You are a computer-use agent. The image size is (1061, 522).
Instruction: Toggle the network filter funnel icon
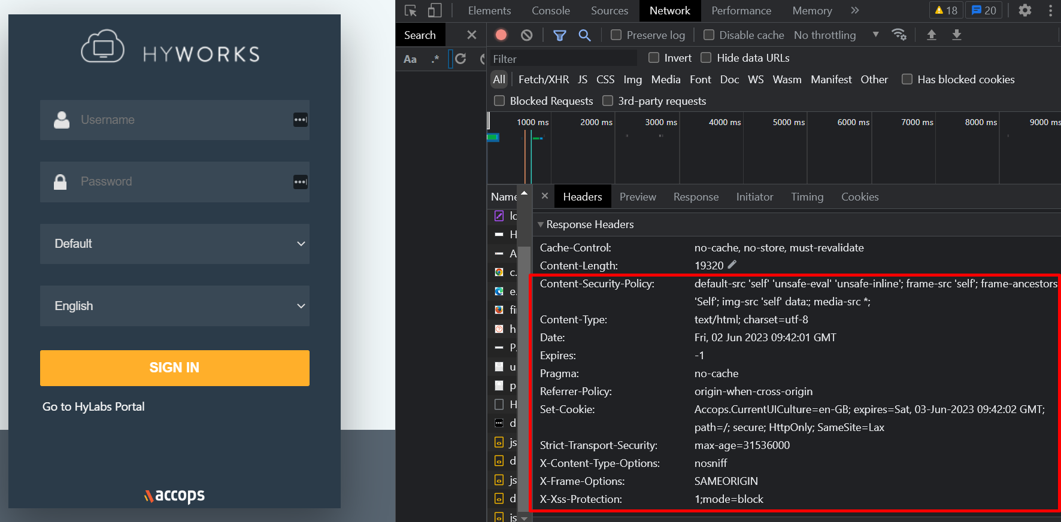[560, 35]
